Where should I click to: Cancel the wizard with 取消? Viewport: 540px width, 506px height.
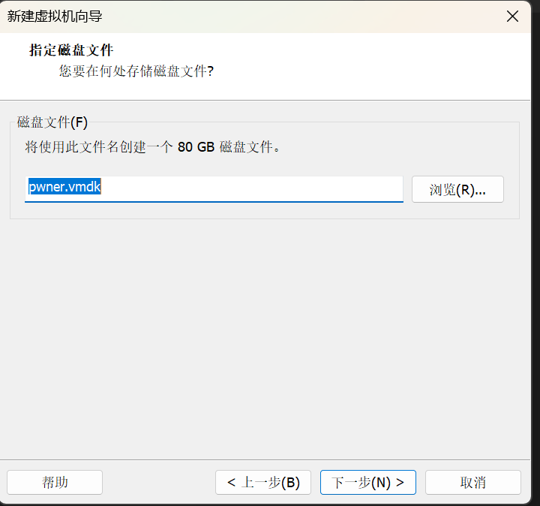coord(472,482)
